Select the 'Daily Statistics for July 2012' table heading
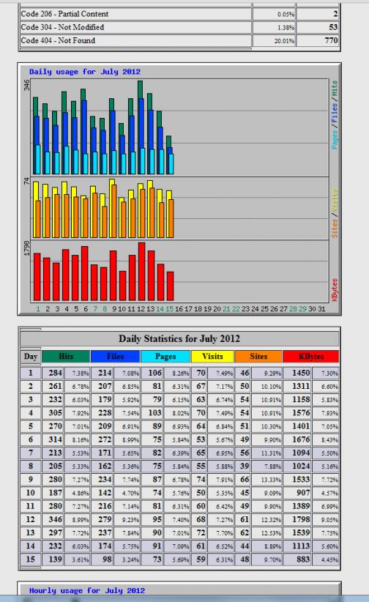Viewport: 369px width, 602px height. point(179,338)
